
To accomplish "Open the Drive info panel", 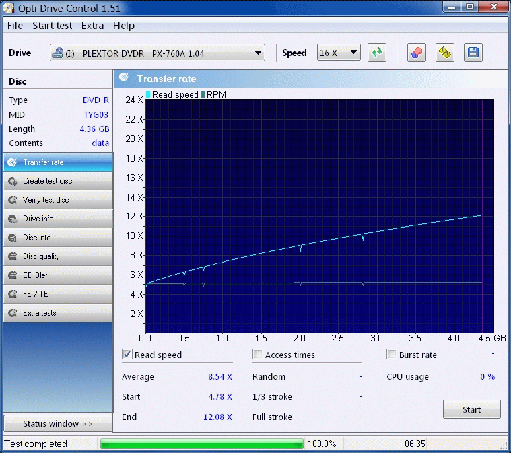I will click(x=58, y=219).
